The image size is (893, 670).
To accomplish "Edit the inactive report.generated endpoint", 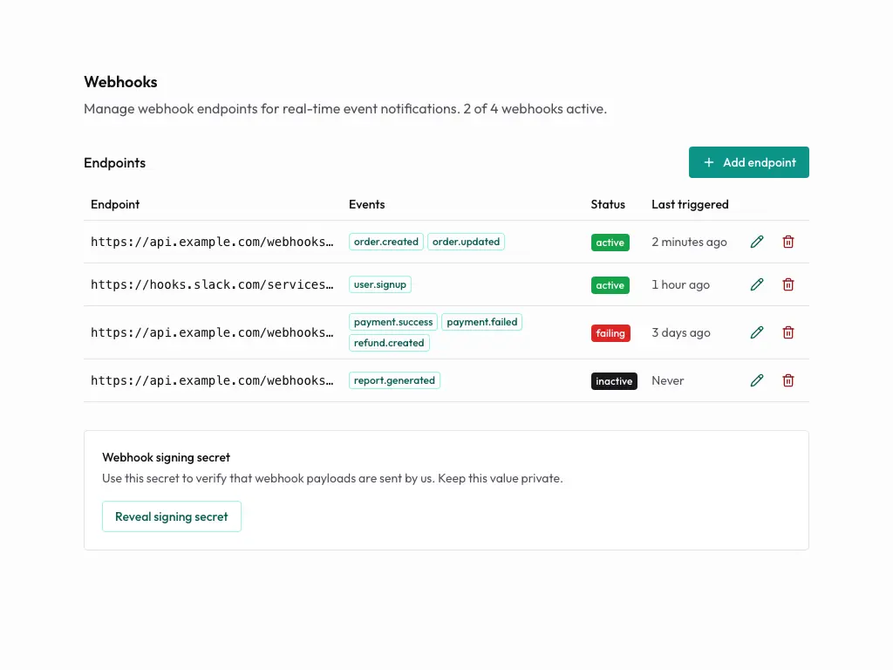I will point(756,380).
